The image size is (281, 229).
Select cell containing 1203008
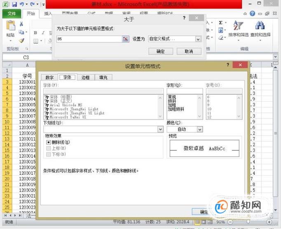point(27,122)
